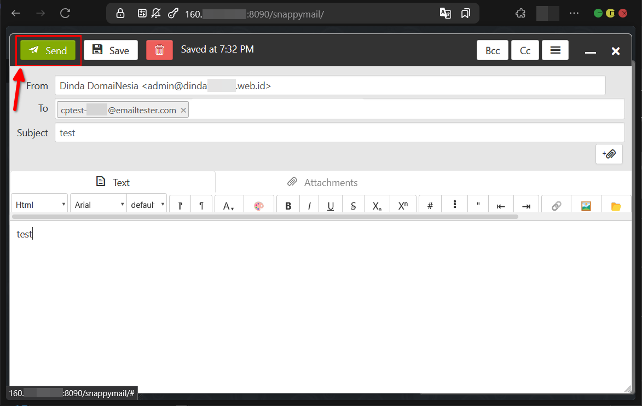Click the muted notifications bell icon
The height and width of the screenshot is (406, 642).
(156, 14)
